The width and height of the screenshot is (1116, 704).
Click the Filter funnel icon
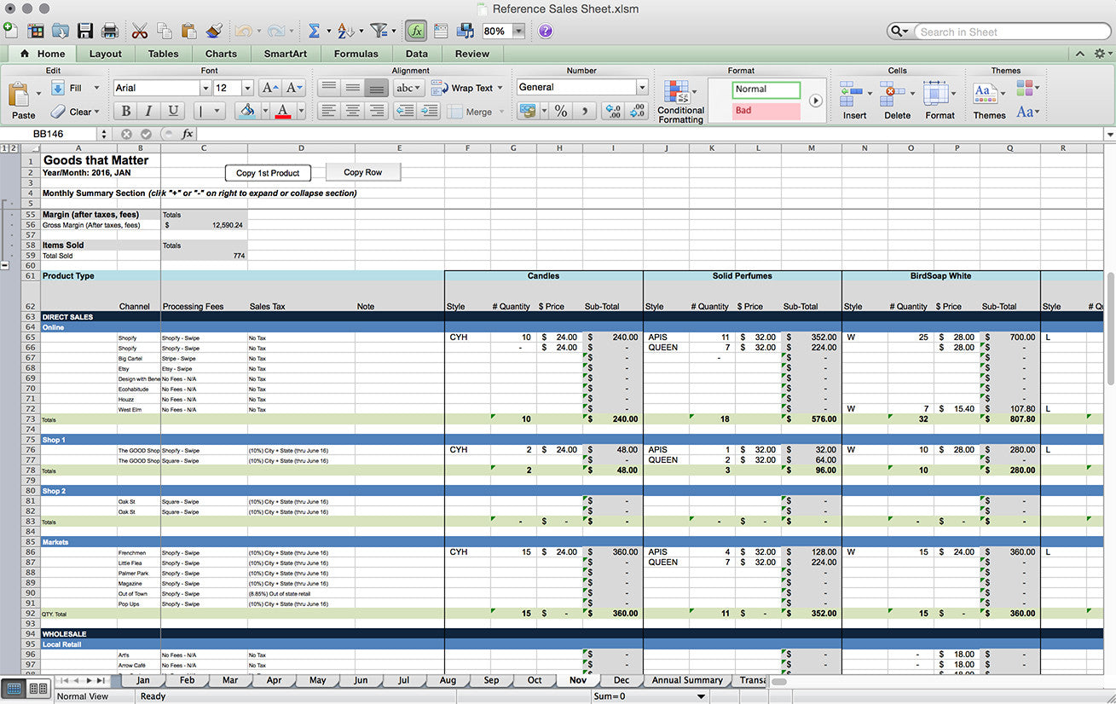pyautogui.click(x=379, y=31)
